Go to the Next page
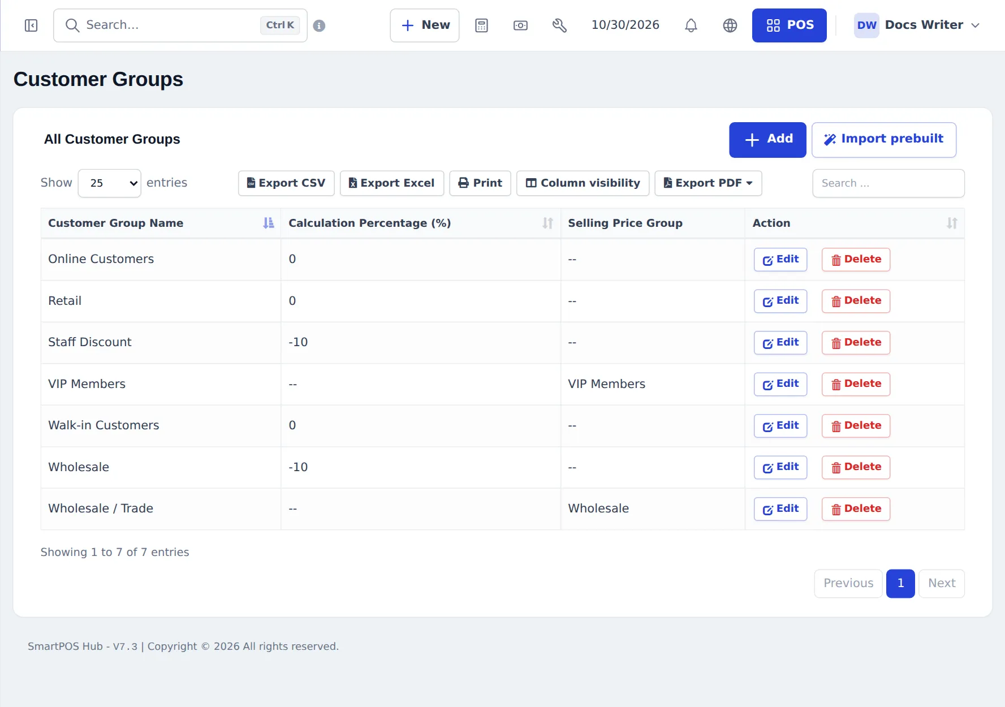The height and width of the screenshot is (707, 1005). (942, 584)
